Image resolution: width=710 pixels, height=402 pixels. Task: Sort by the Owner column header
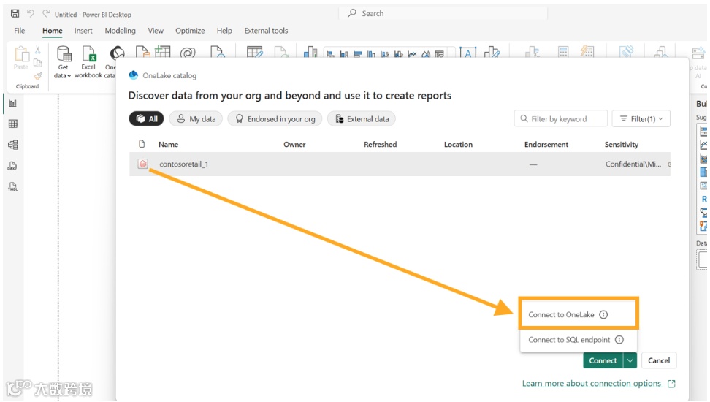(294, 145)
